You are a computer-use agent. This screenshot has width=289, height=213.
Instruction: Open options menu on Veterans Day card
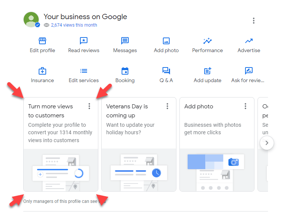(167, 106)
